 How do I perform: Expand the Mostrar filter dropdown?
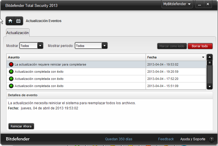40,46
